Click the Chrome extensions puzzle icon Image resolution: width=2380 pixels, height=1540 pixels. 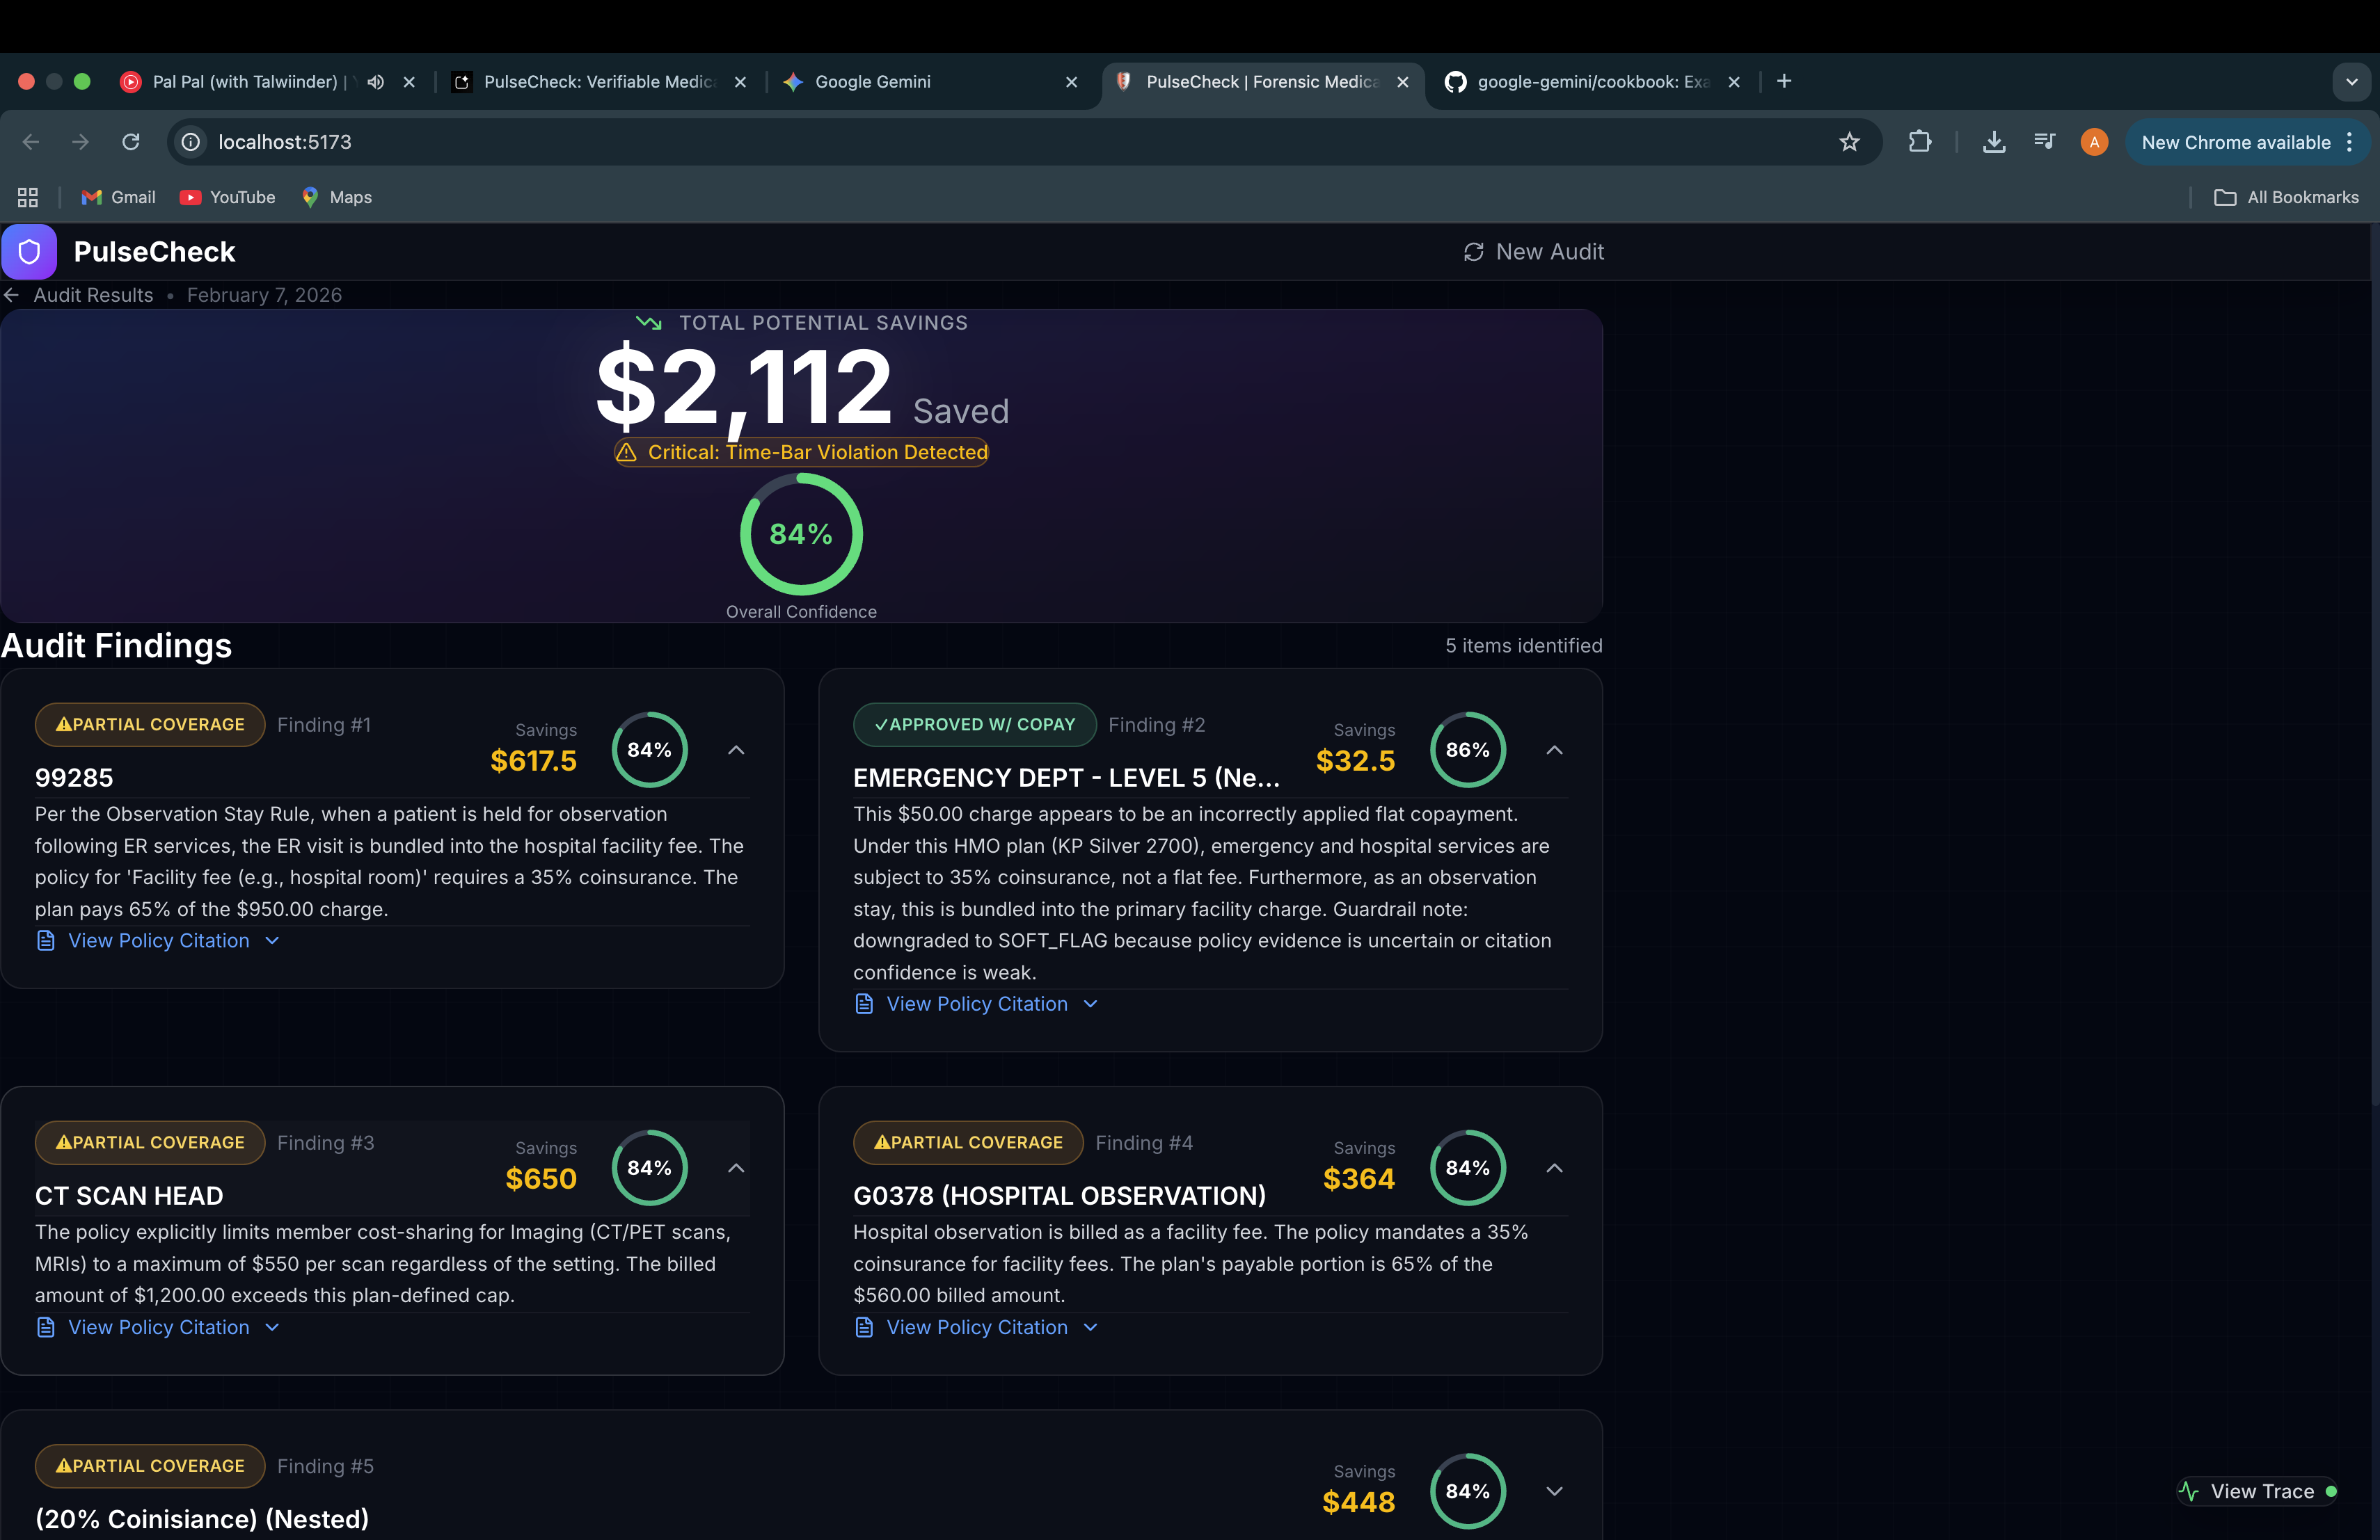pos(1919,142)
